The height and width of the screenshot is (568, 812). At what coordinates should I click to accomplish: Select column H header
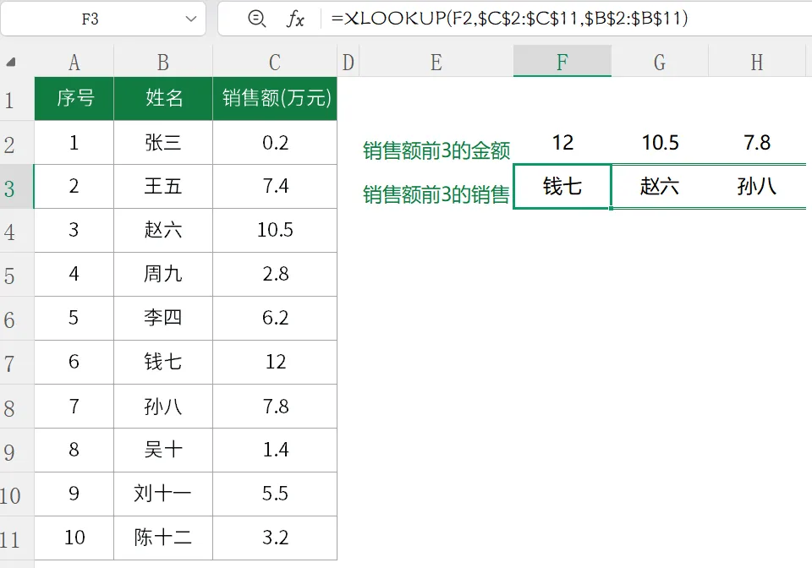point(757,62)
